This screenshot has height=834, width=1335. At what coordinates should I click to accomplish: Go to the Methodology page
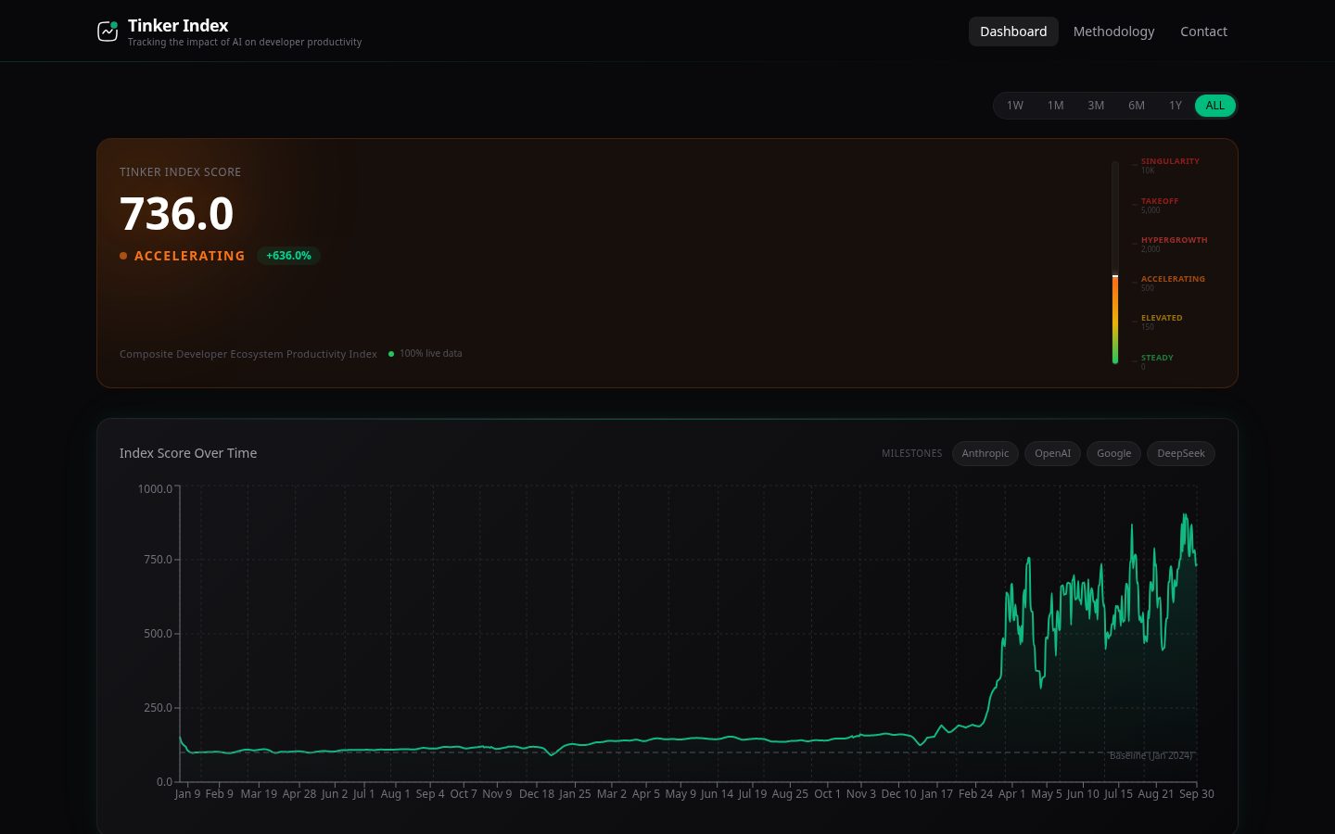click(x=1113, y=32)
